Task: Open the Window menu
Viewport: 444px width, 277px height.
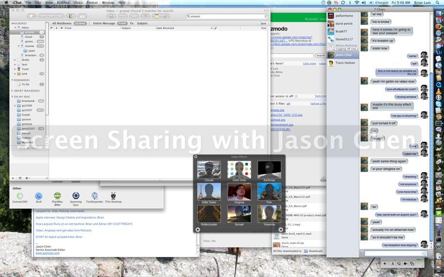Action: coord(108,3)
